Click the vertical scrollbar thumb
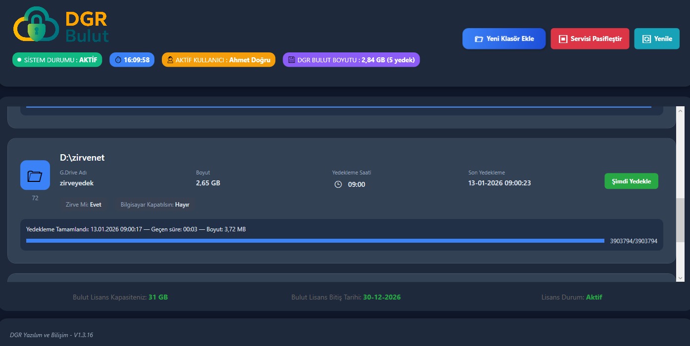 [x=680, y=220]
